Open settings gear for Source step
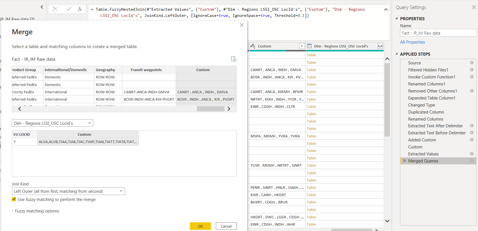Screen dimensions: 478x231 point(472,63)
